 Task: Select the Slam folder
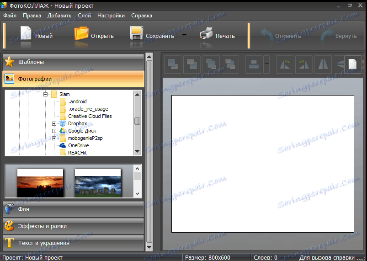point(64,94)
